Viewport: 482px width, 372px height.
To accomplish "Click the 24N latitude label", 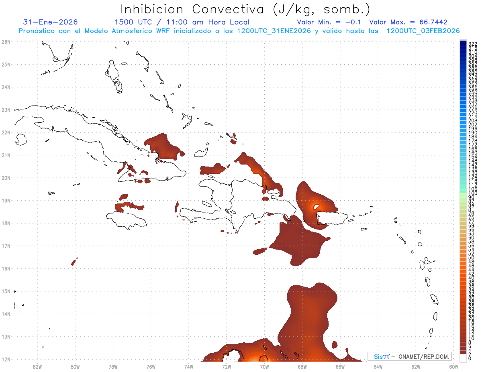I will click(x=6, y=87).
